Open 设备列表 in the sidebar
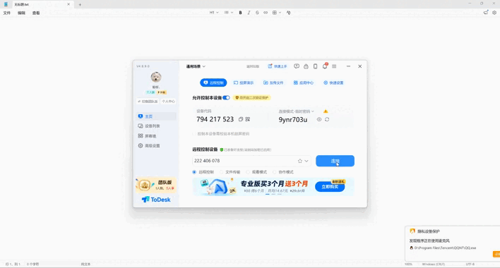Image resolution: width=500 pixels, height=268 pixels. pyautogui.click(x=156, y=126)
